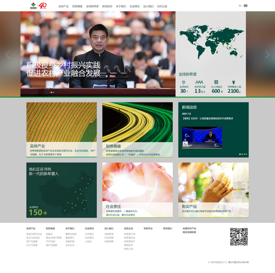This screenshot has width=275, height=273.
Task: Go to previous banner slide with left arrow
Action: tap(7, 54)
